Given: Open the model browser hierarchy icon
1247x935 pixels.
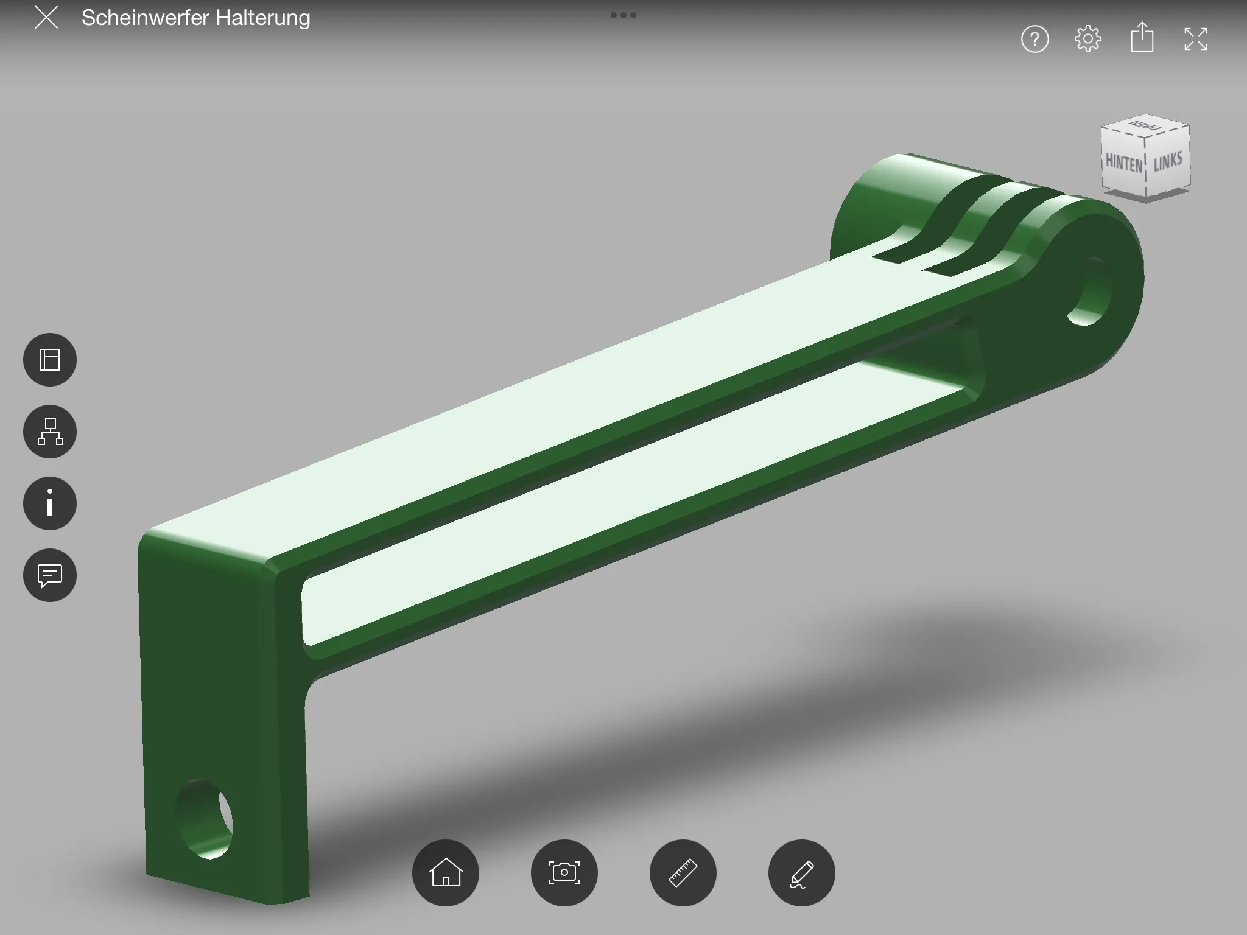Looking at the screenshot, I should [50, 432].
